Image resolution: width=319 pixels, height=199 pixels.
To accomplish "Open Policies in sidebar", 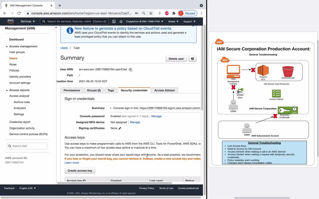I will [14, 70].
